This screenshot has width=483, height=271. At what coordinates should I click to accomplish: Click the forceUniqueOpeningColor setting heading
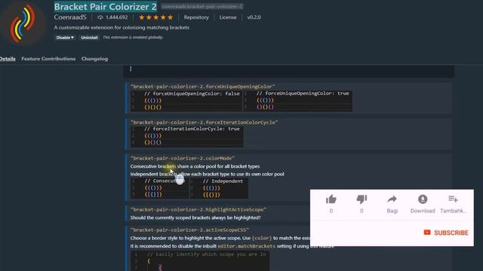tap(203, 87)
